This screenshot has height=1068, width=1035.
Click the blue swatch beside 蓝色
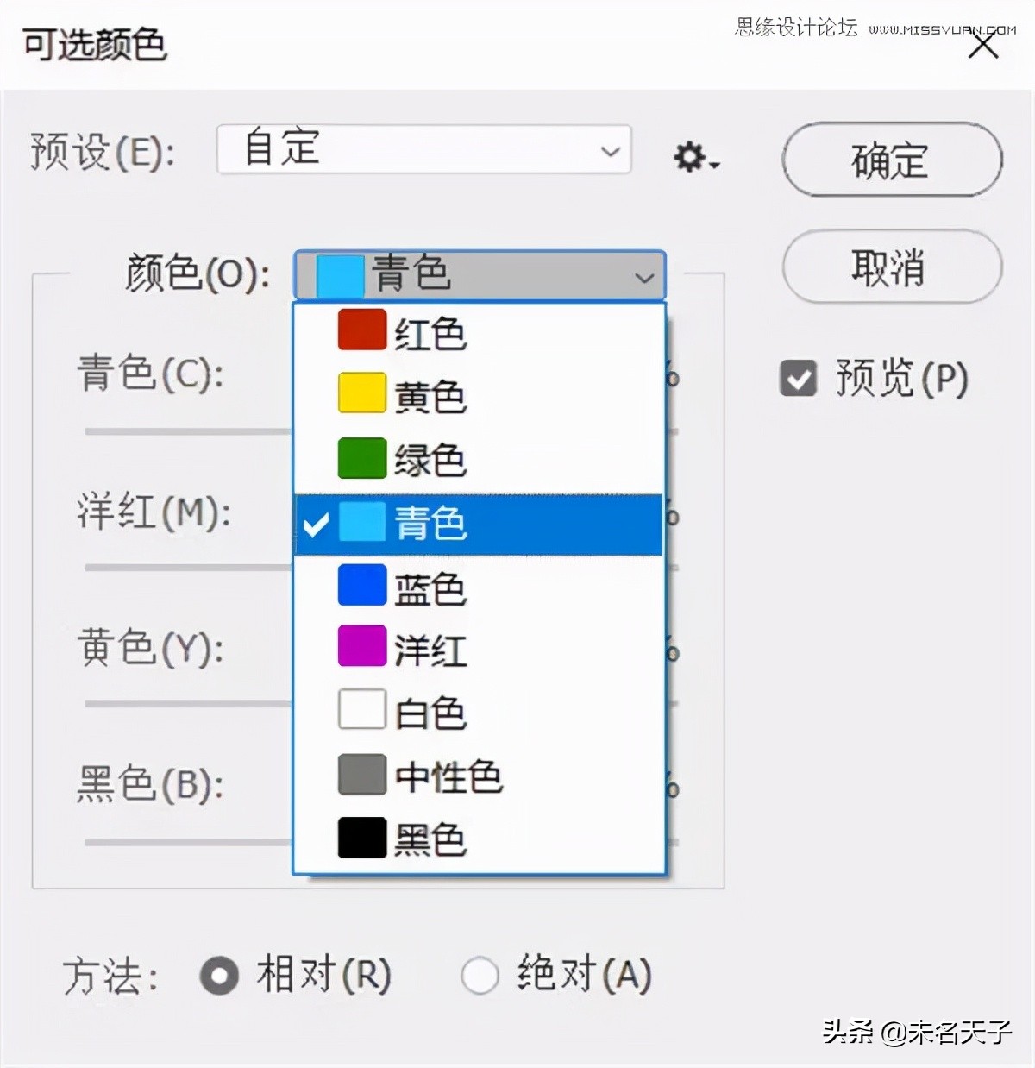pos(361,586)
